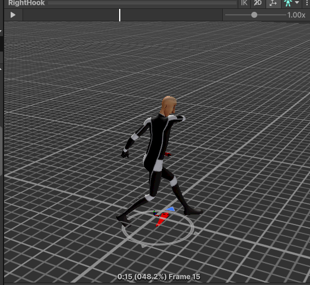Toggle the IK foot preview button
310x285 pixels.
(244, 3)
